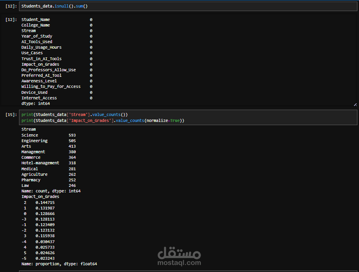Click the [12] input cell prompt

(11, 6)
